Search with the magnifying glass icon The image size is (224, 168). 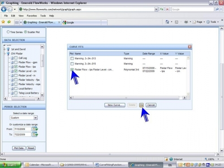coord(217,9)
